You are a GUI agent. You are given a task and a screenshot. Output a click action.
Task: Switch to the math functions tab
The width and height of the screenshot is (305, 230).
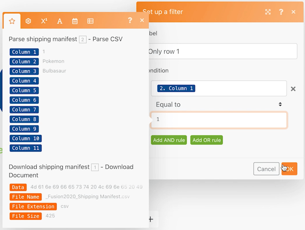pos(44,21)
